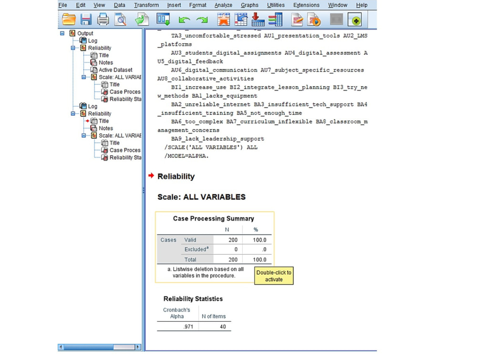The height and width of the screenshot is (357, 477).
Task: Collapse the first Scale: ALL VARIABLES node
Action: [x=84, y=77]
